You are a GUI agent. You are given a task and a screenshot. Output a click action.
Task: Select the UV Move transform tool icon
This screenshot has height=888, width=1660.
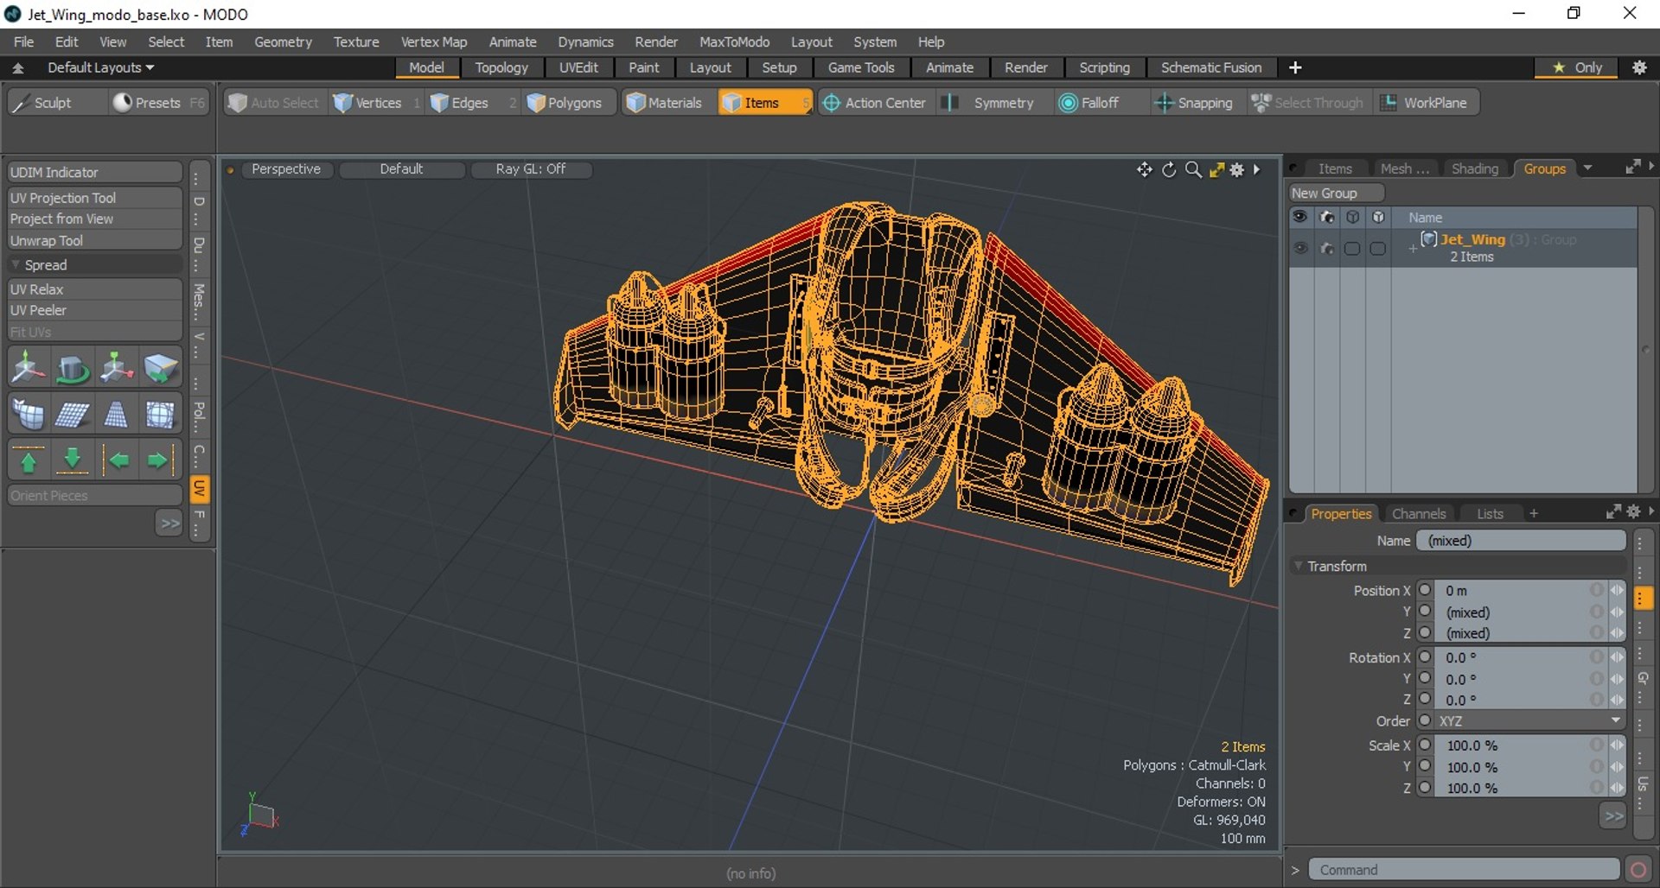[x=29, y=369]
